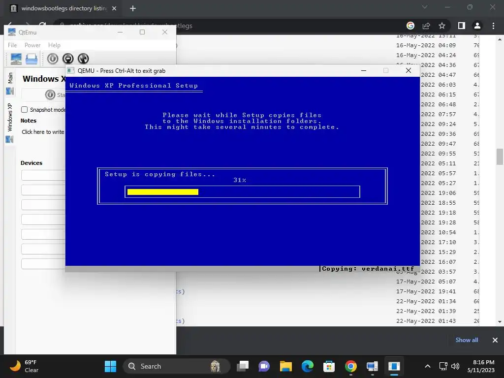
Task: Show hidden system tray icons
Action: 428,366
